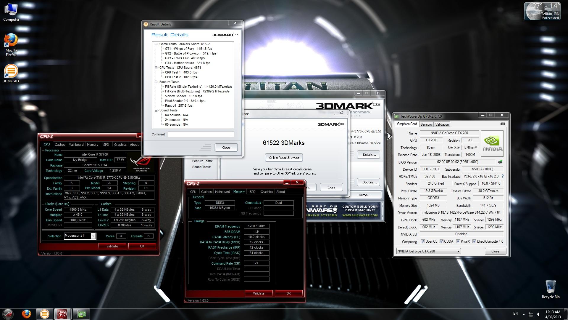Image resolution: width=568 pixels, height=320 pixels.
Task: Click the Comment input field in Result Details
Action: tap(201, 134)
